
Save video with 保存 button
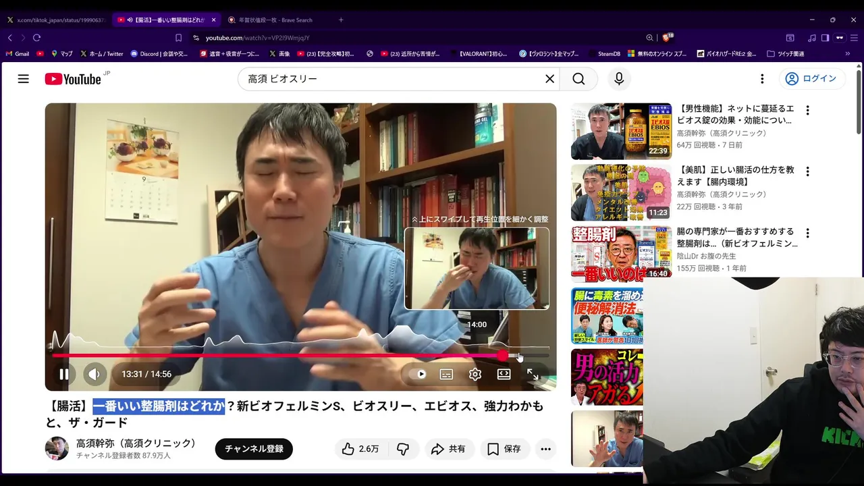(505, 449)
